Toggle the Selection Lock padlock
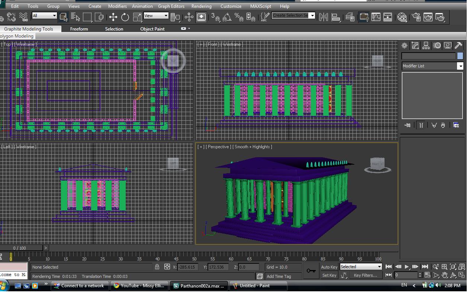The width and height of the screenshot is (476, 298). [x=157, y=267]
